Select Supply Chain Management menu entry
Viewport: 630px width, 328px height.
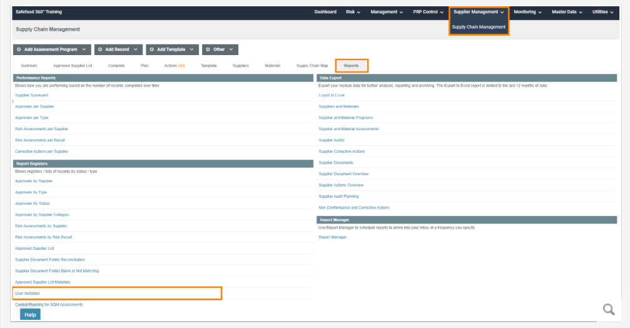479,27
